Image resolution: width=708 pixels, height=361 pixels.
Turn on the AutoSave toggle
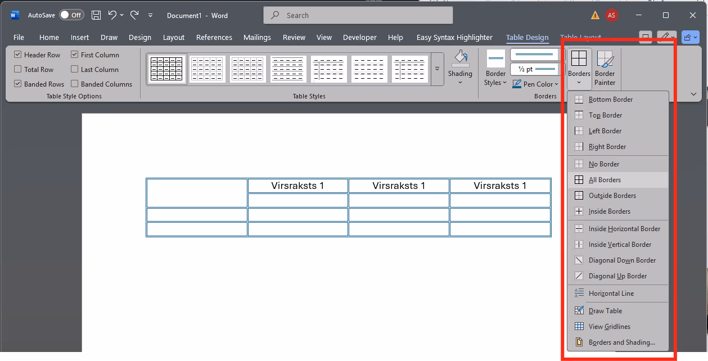(71, 15)
